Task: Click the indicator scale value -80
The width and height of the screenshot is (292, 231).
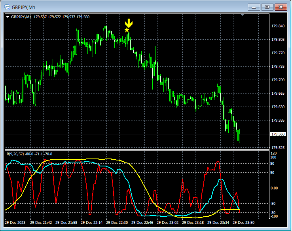Action: click(273, 213)
